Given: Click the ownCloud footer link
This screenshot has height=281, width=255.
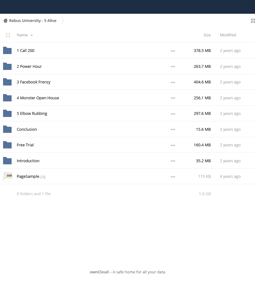Looking at the screenshot, I should 99,272.
